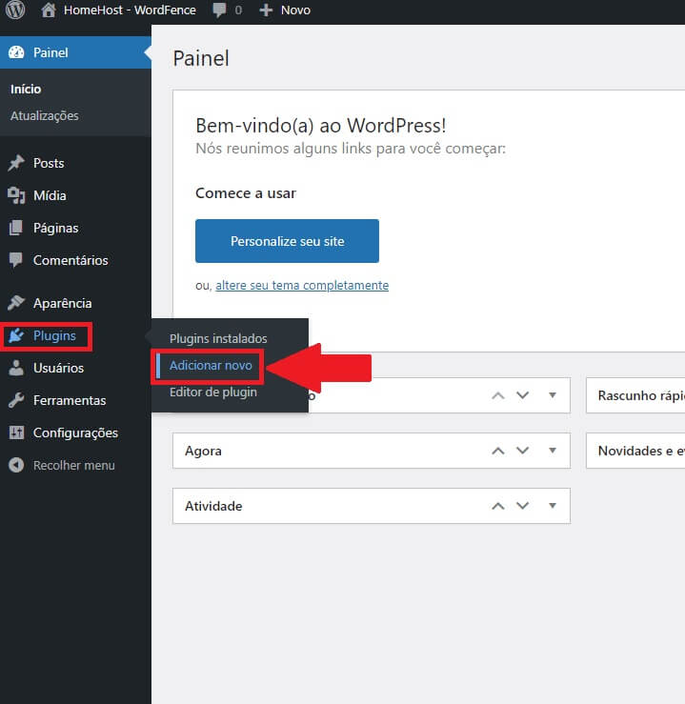
Task: Click the home icon beside HomeHost - WordFence
Action: (49, 10)
